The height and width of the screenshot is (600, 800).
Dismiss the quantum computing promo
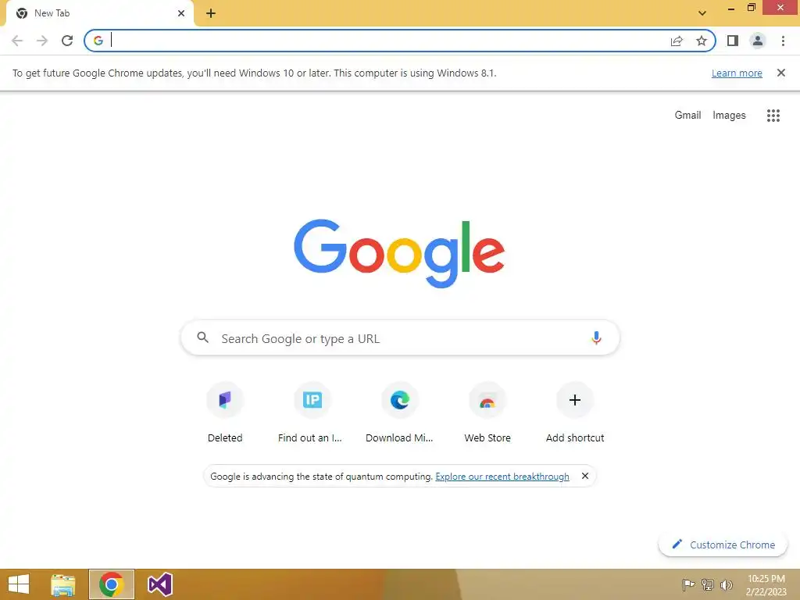click(585, 476)
